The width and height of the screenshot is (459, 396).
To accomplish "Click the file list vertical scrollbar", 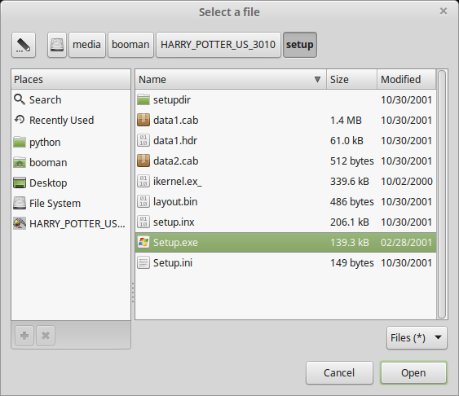I will tap(442, 195).
